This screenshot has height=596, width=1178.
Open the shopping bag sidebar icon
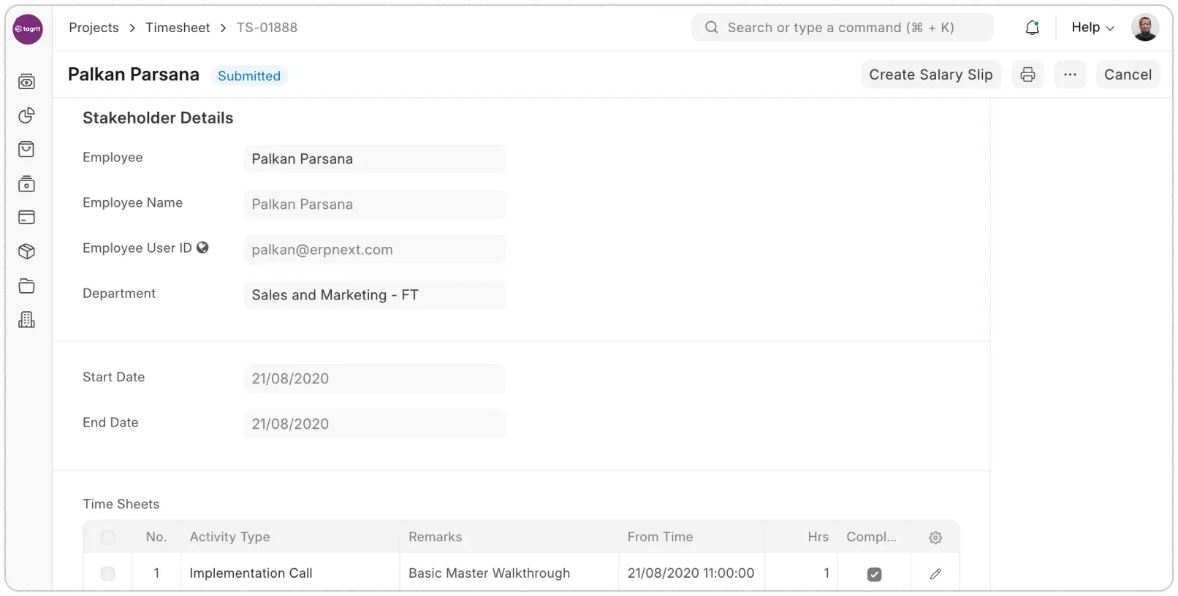click(26, 150)
